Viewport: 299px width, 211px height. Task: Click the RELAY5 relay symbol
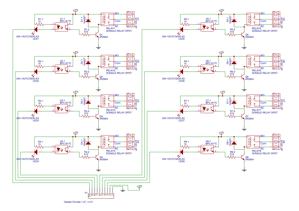tap(253, 19)
